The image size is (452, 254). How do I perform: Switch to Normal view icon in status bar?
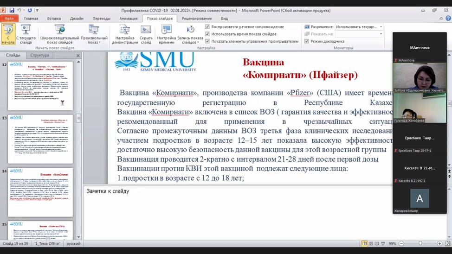(x=364, y=244)
